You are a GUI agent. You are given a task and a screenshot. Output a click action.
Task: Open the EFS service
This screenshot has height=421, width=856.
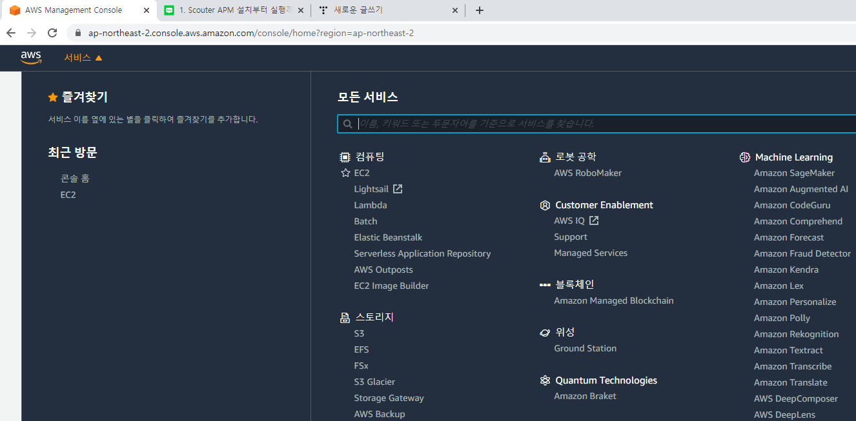point(362,349)
